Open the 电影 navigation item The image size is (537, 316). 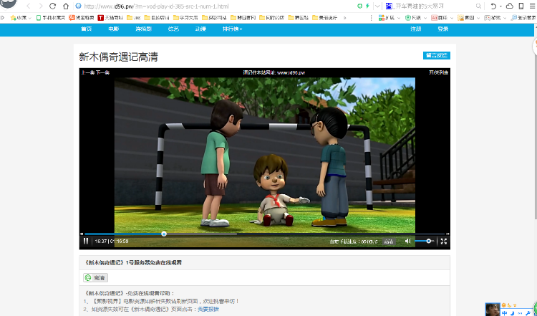pos(114,29)
